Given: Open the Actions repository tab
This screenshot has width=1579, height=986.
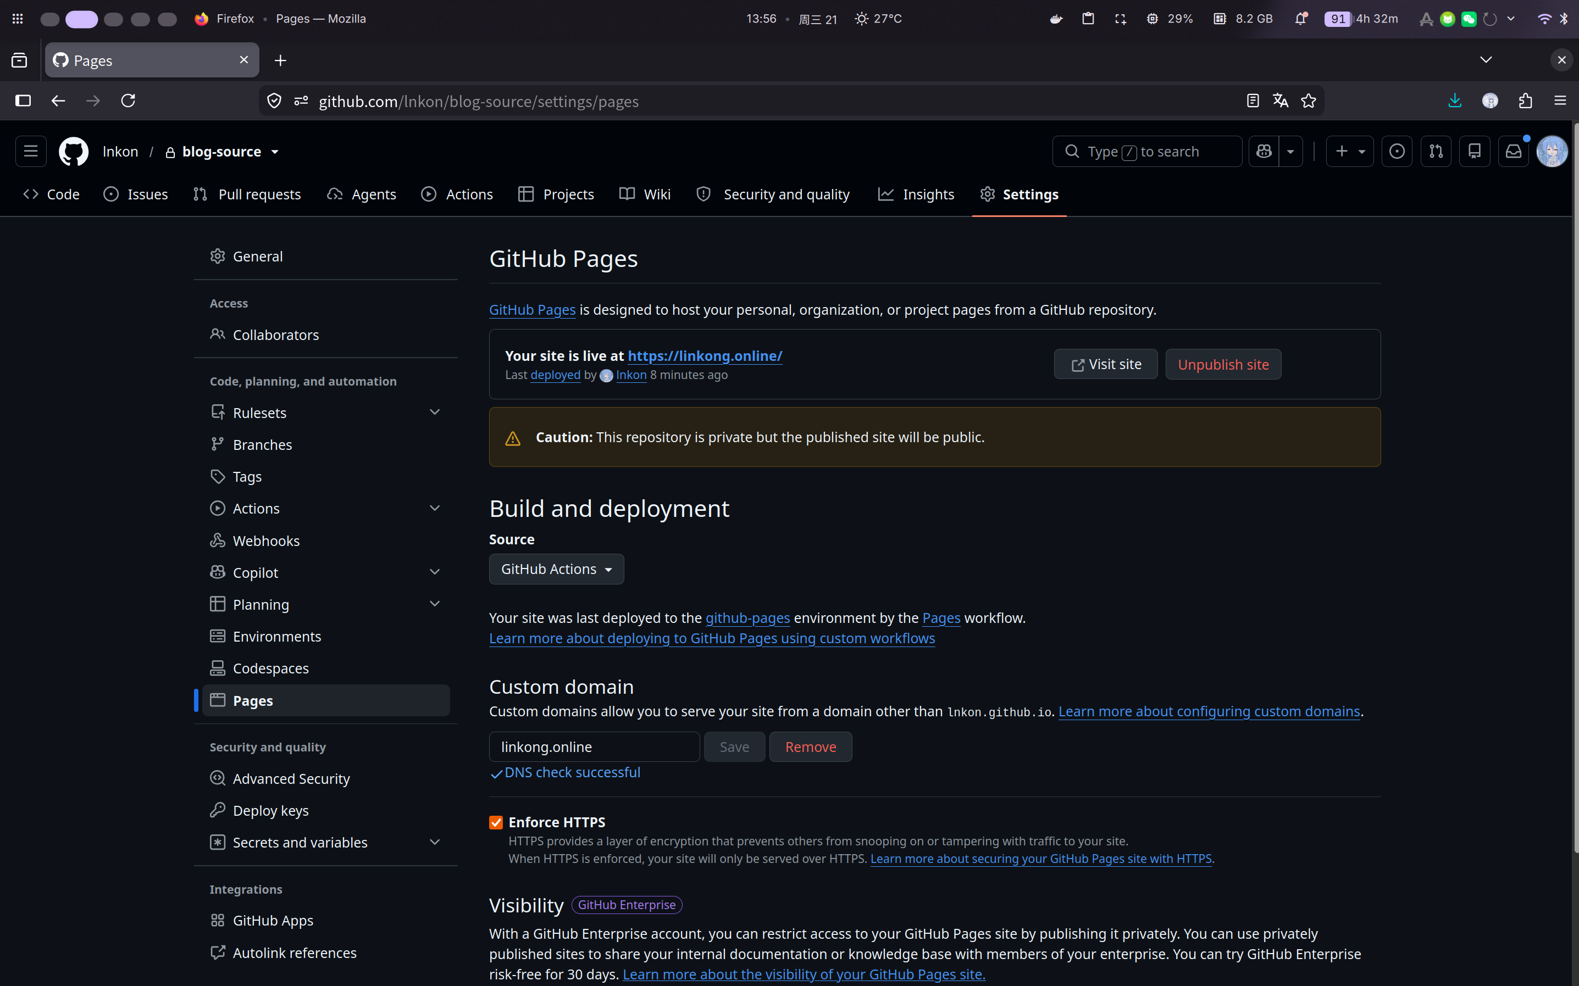Looking at the screenshot, I should coord(457,194).
